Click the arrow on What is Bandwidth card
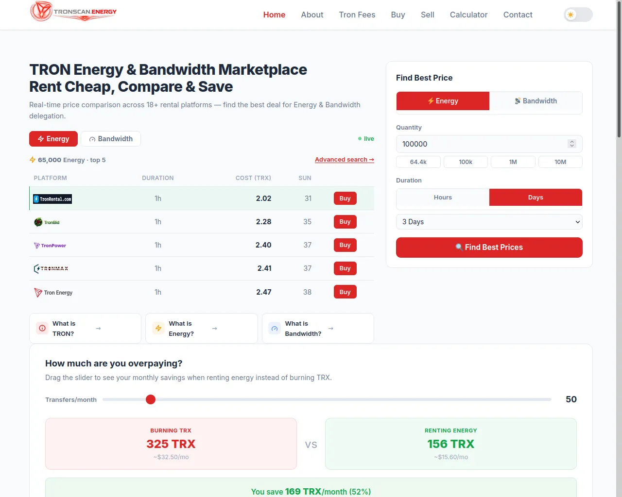This screenshot has height=497, width=622. point(330,329)
